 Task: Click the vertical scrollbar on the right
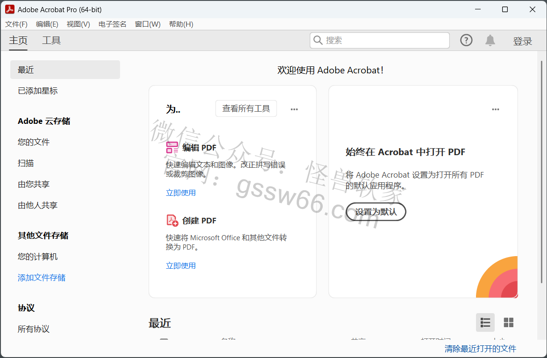pos(541,172)
